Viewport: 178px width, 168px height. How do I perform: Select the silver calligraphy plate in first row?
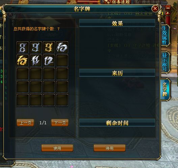pos(62,47)
